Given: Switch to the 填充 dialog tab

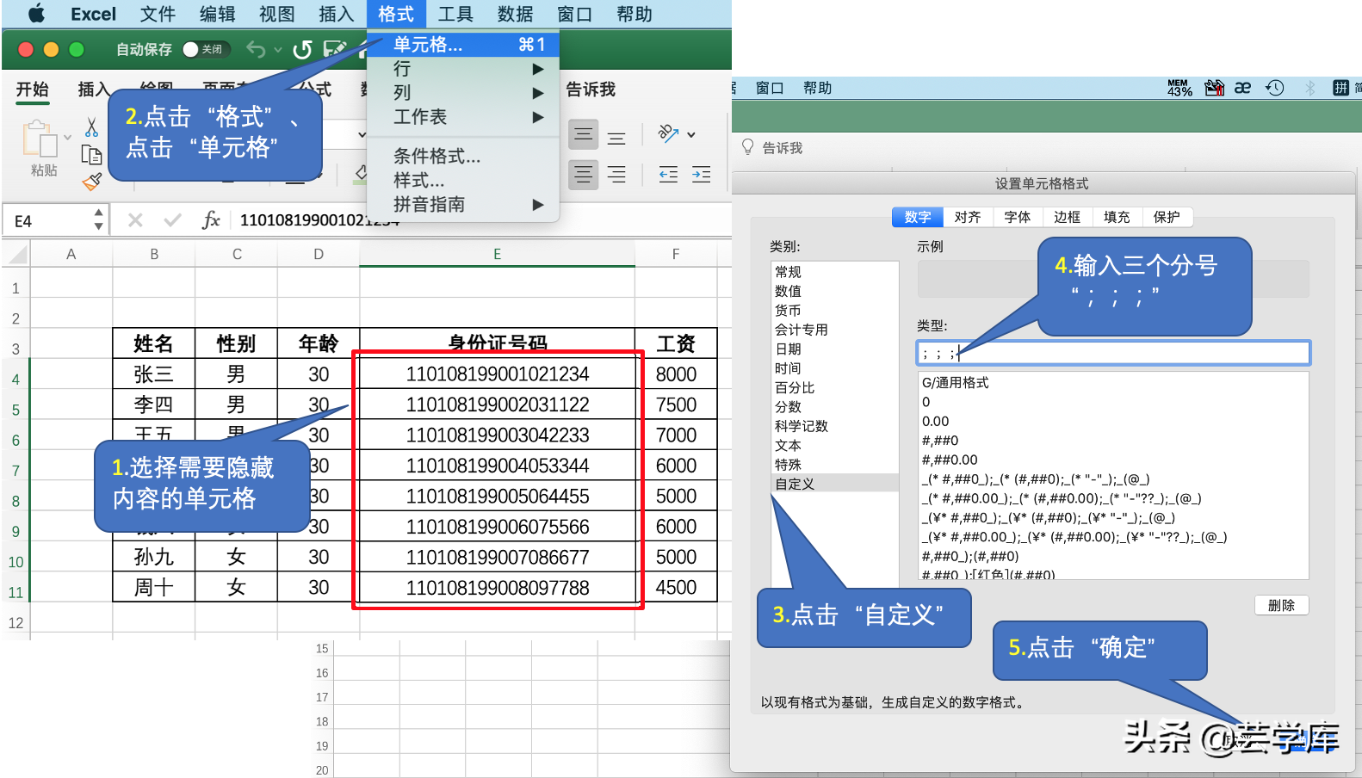Looking at the screenshot, I should click(x=1117, y=217).
